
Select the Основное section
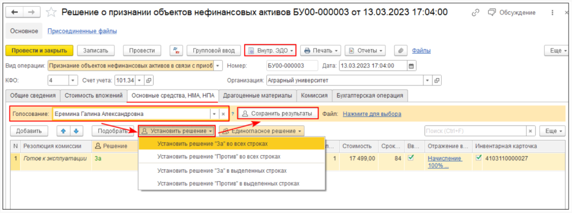[x=24, y=31]
